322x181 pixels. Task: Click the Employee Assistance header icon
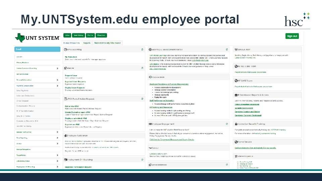click(x=65, y=136)
